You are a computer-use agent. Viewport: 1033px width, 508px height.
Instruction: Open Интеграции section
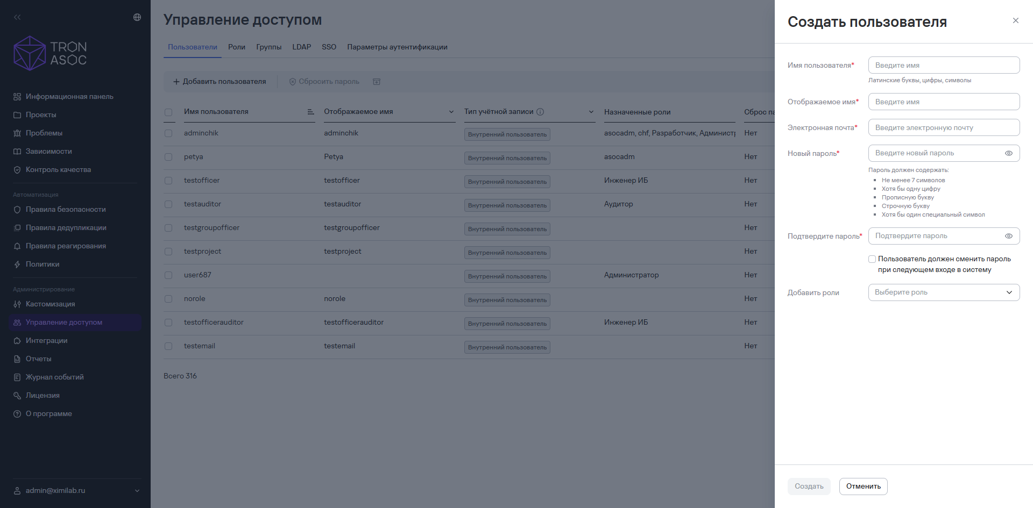(x=47, y=341)
